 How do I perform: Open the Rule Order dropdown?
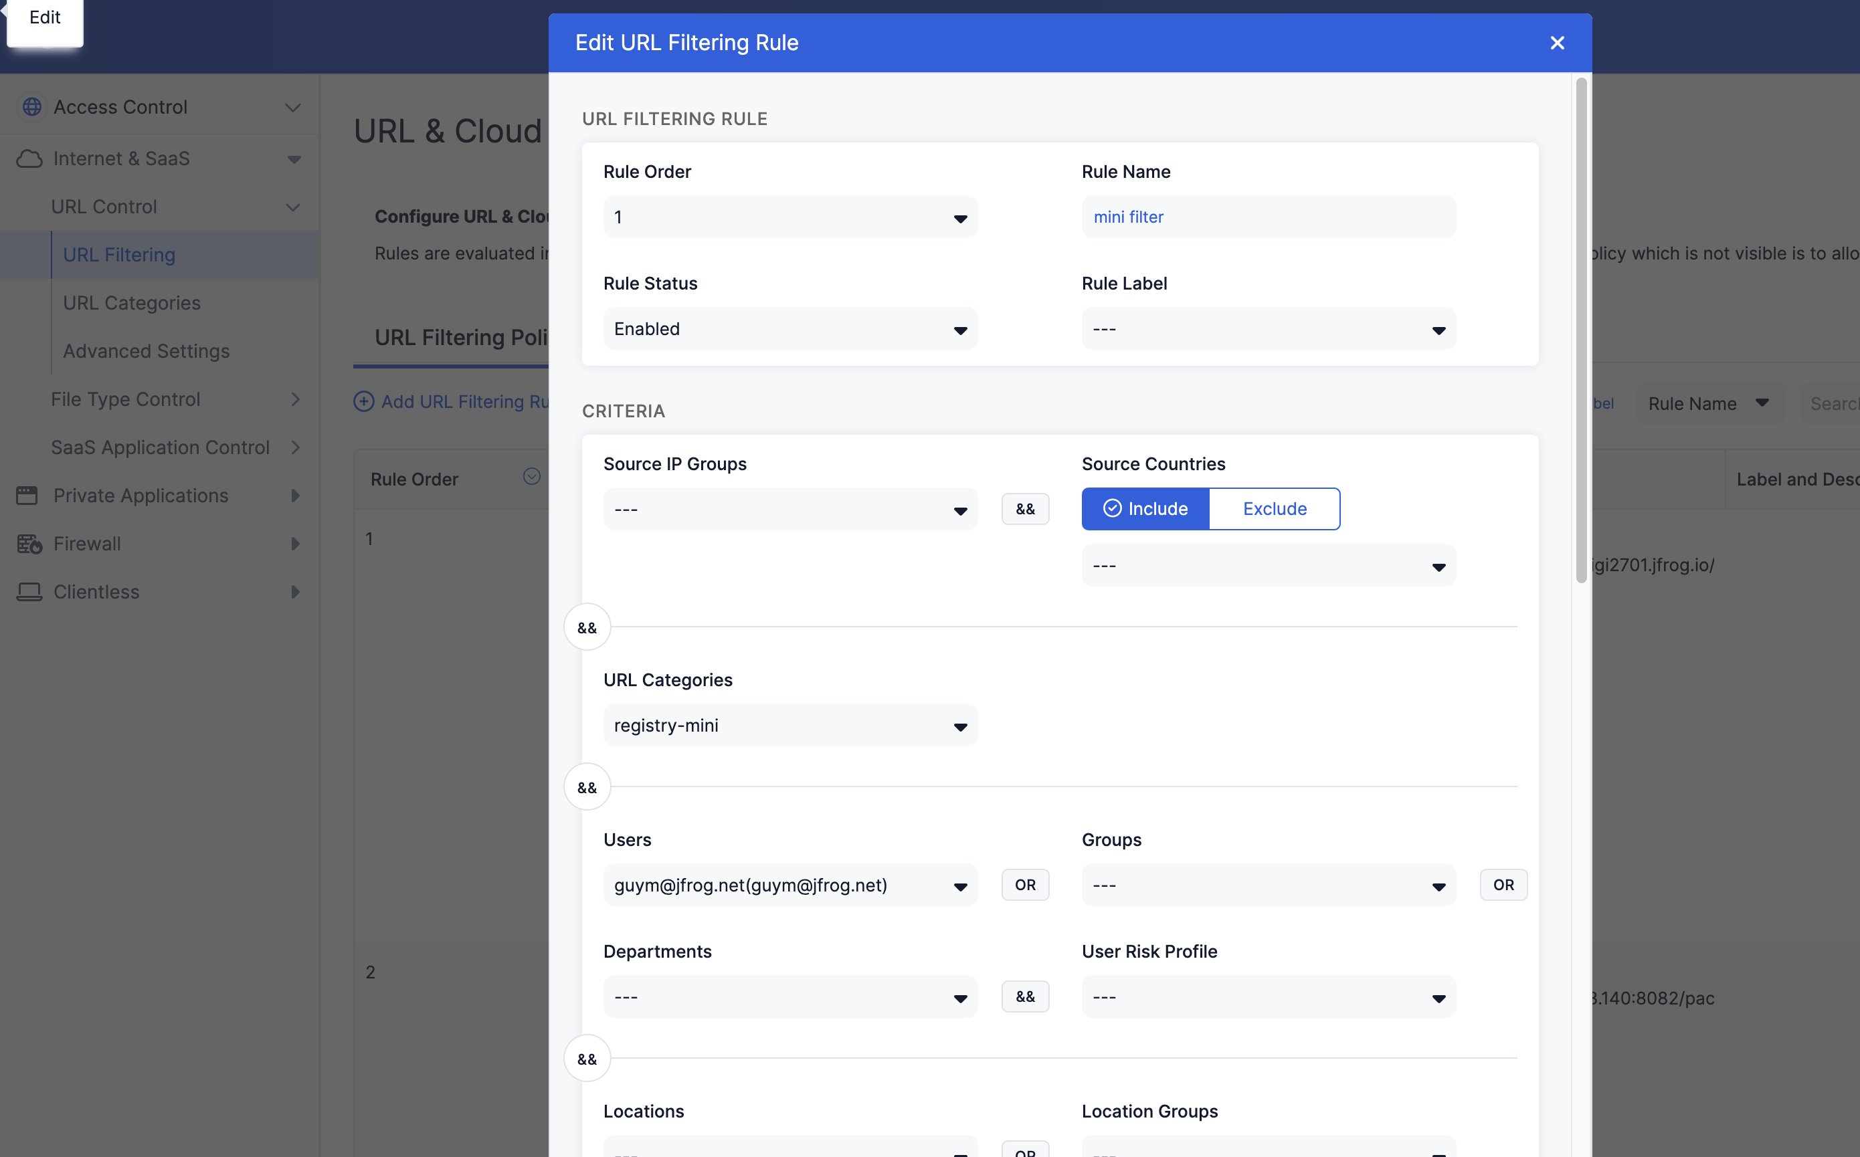[x=790, y=217]
